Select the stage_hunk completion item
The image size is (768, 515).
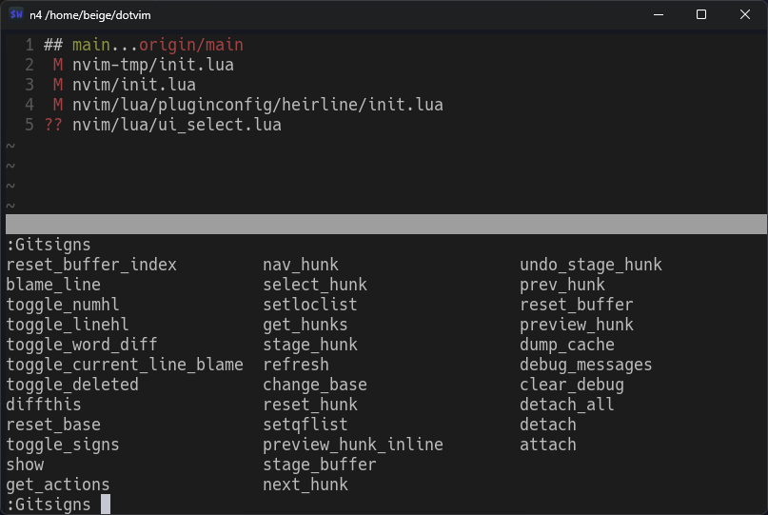[x=310, y=345]
